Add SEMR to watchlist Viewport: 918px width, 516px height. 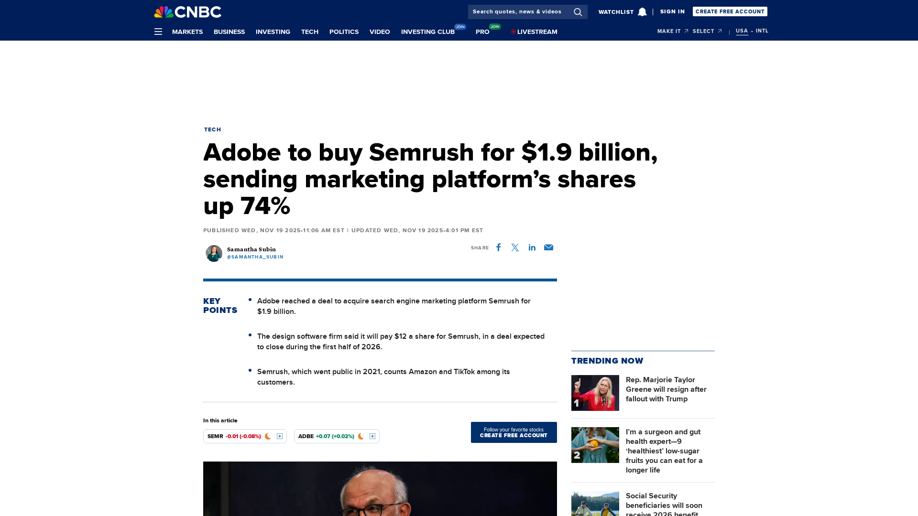coord(280,436)
